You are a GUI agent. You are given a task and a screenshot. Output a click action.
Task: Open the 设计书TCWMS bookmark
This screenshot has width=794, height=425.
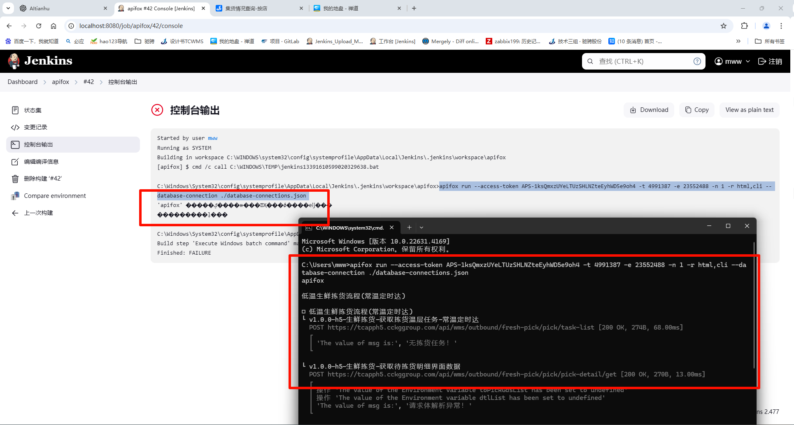[182, 41]
